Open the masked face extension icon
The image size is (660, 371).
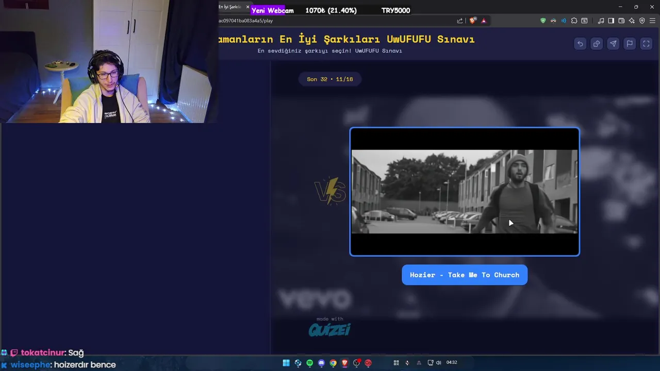click(553, 21)
